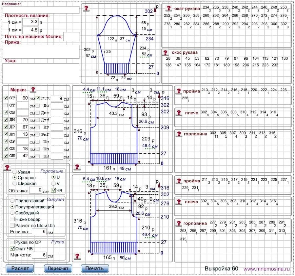Click the rows per cm field 4.5
This screenshot has height=276, width=295.
click(30, 30)
